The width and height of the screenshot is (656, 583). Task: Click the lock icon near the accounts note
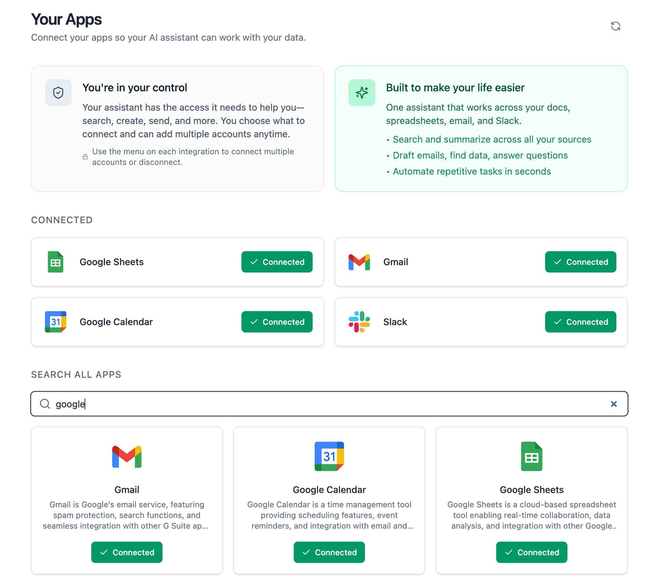85,157
